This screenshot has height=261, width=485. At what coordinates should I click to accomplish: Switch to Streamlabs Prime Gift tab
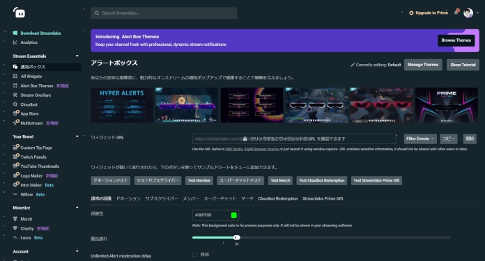[x=323, y=198]
